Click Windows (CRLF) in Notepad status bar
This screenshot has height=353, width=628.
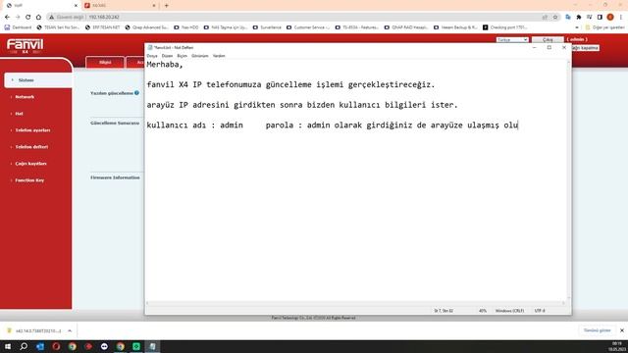point(509,311)
